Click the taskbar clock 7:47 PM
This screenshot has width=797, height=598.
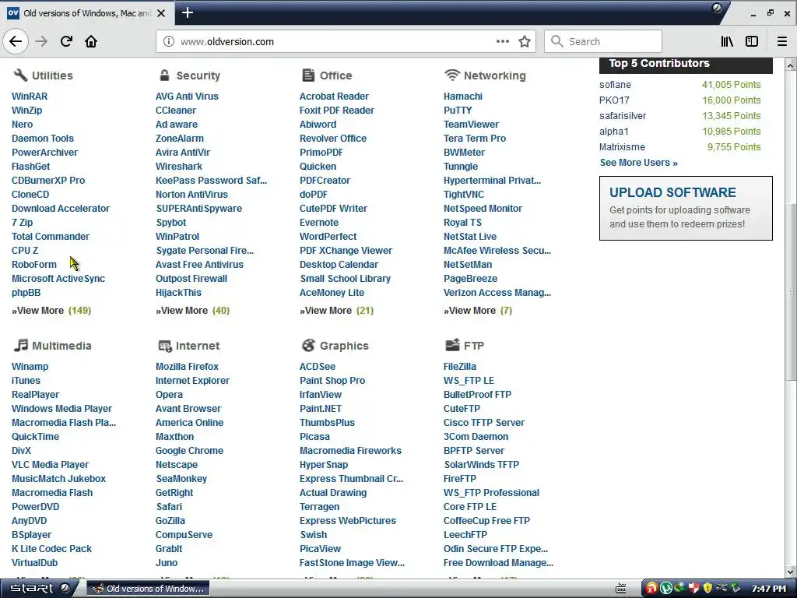pos(769,589)
